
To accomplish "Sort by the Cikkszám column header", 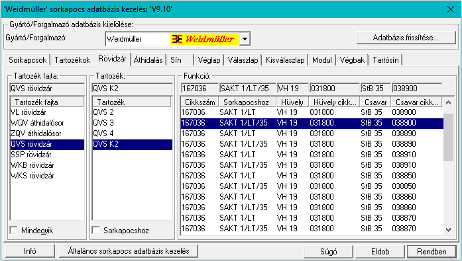I will pos(200,102).
